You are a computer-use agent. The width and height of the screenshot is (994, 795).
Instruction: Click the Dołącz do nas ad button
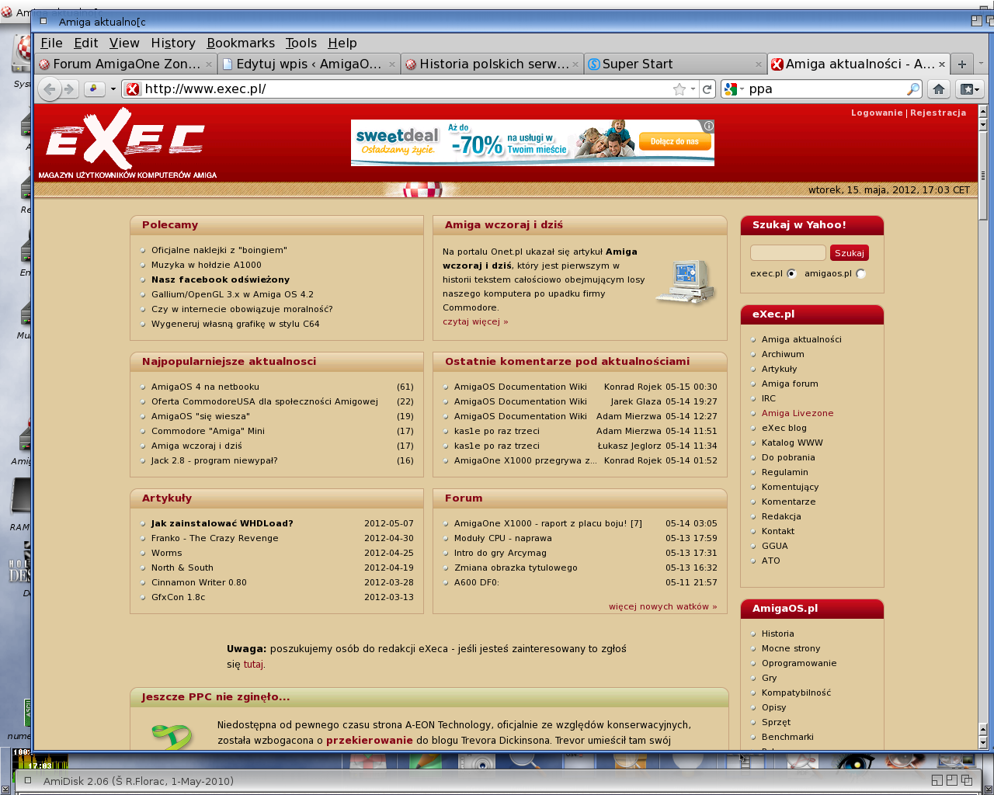click(674, 141)
